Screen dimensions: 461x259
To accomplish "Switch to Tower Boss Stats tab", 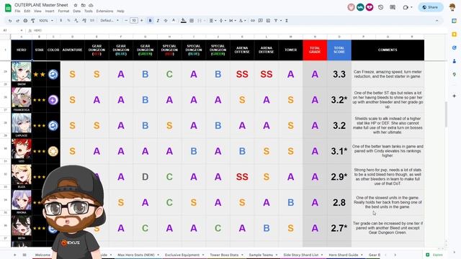I will (x=224, y=255).
